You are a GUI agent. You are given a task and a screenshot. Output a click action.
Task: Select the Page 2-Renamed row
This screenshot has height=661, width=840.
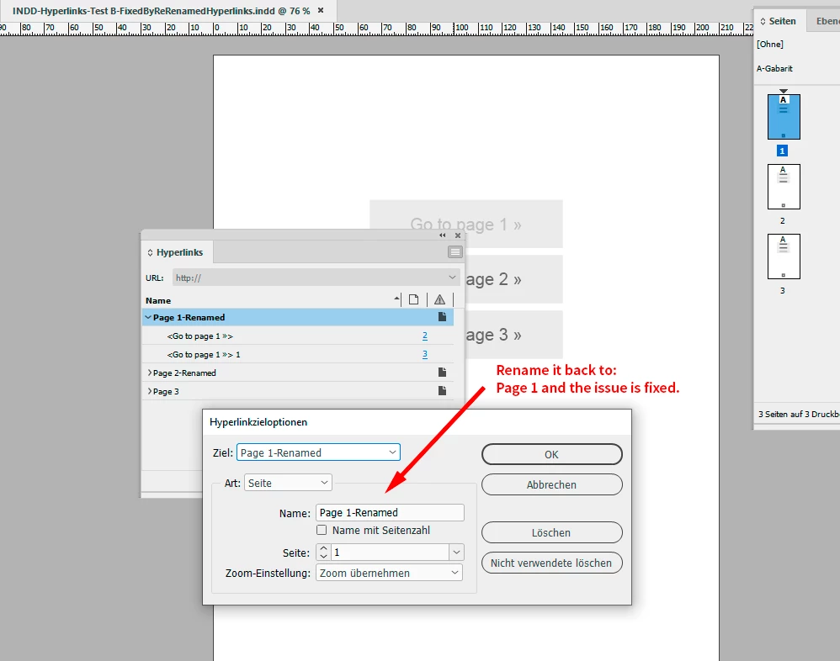click(298, 373)
